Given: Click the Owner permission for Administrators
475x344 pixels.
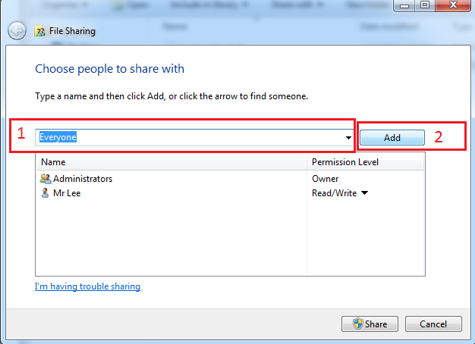Looking at the screenshot, I should coord(326,179).
